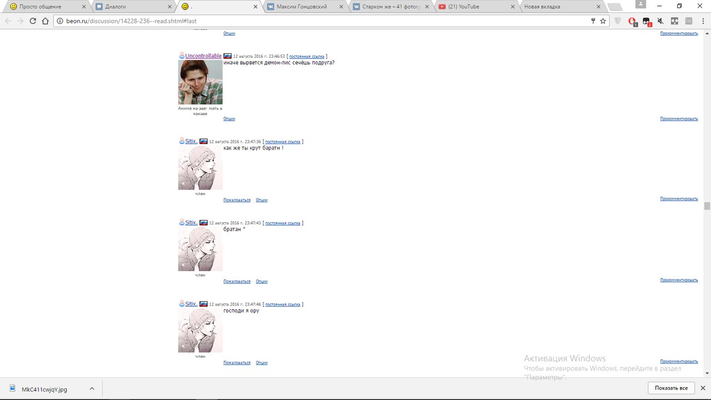The image size is (711, 400).
Task: Expand options for downloaded MkC411cwjqY.jpg
Action: point(92,389)
